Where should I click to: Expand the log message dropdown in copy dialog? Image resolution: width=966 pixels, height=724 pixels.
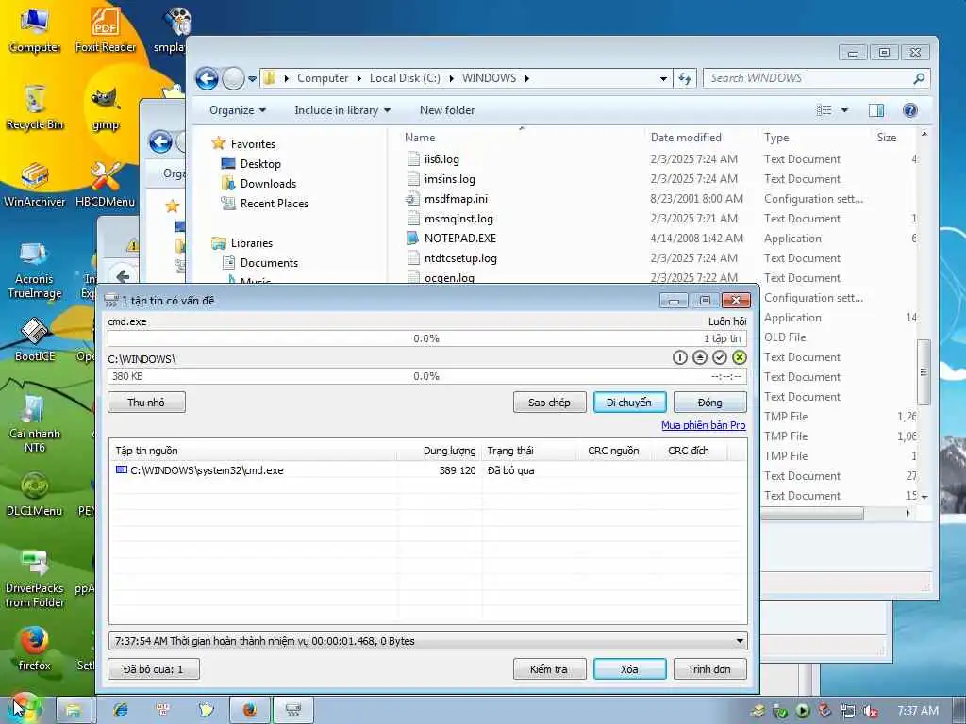point(740,641)
